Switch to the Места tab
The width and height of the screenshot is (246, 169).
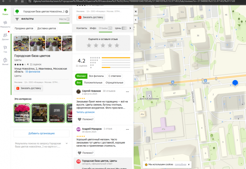tap(64, 19)
